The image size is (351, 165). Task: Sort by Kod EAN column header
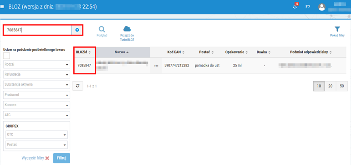tap(176, 52)
